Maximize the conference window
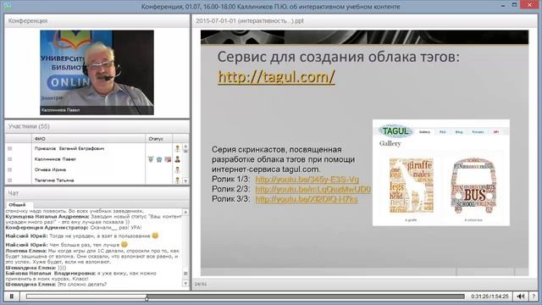This screenshot has height=305, width=542. pyautogui.click(x=514, y=5)
